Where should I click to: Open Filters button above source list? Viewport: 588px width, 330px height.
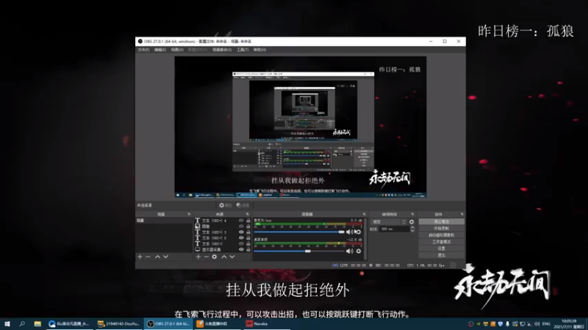[243, 205]
